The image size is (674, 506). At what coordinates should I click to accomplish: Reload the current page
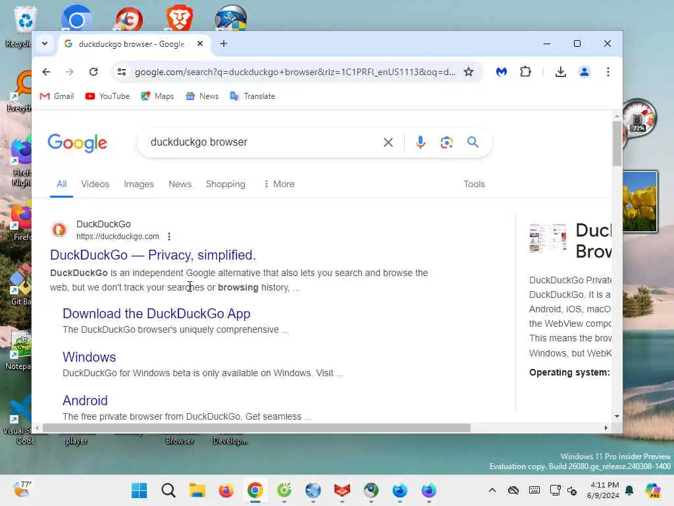point(93,72)
